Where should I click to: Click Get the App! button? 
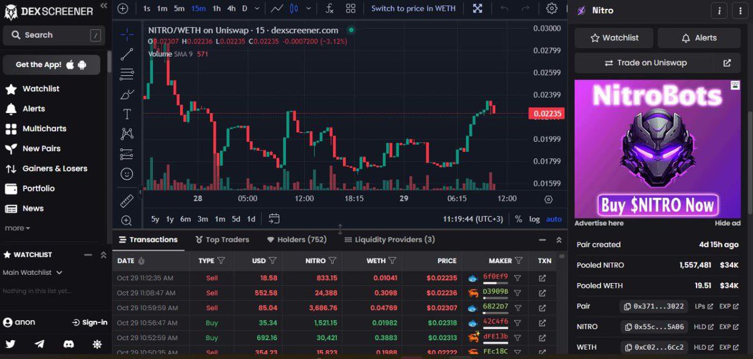[51, 65]
